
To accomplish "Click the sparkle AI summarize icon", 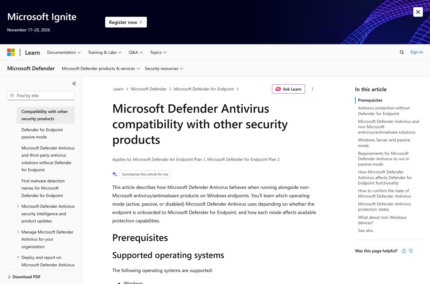I will pos(115,174).
